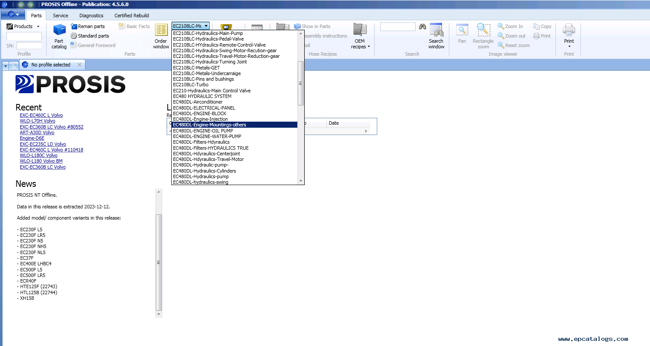Switch to the Parts ribbon tab

point(37,16)
